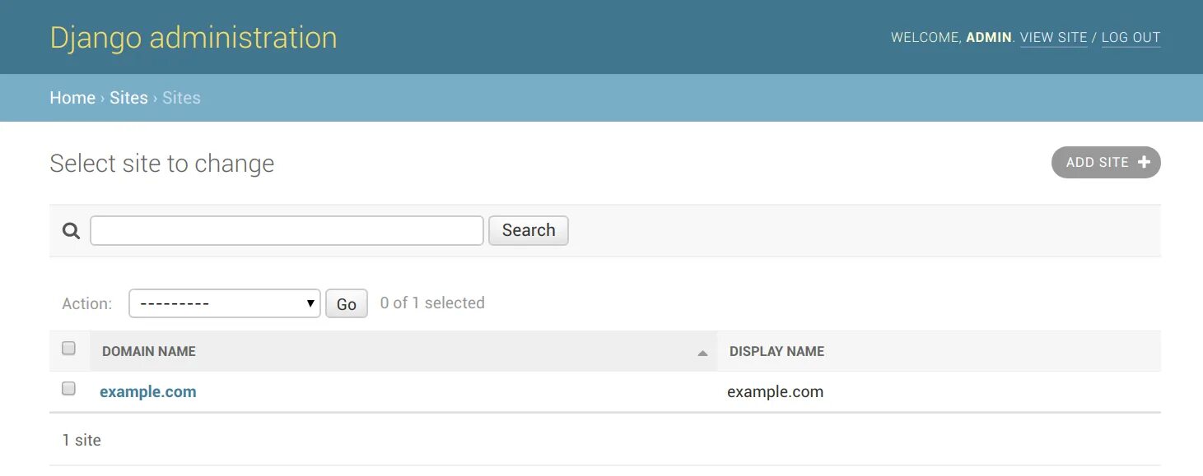Check the example.com row checkbox
The height and width of the screenshot is (476, 1203).
pyautogui.click(x=69, y=389)
